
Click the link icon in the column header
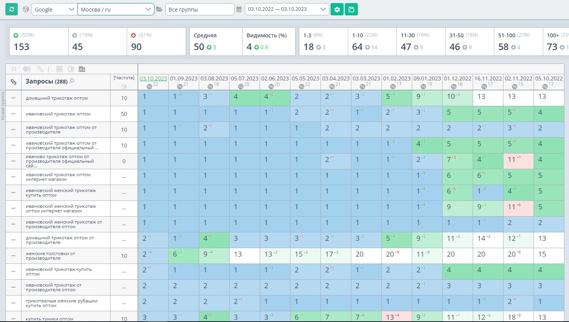point(13,82)
